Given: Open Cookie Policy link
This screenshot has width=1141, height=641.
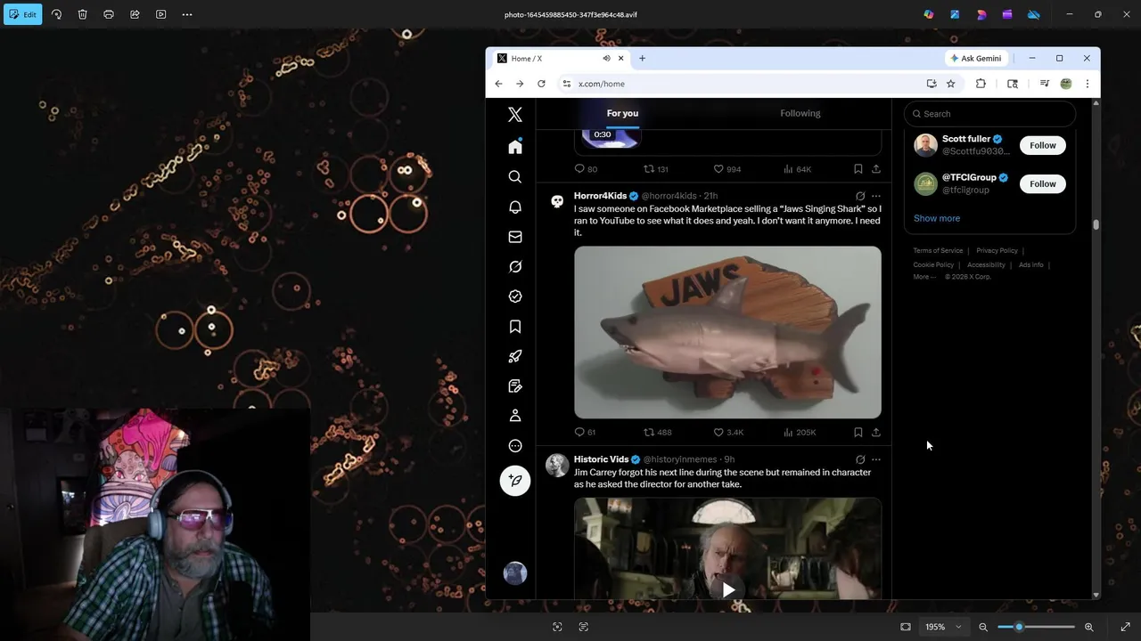Looking at the screenshot, I should 933,264.
